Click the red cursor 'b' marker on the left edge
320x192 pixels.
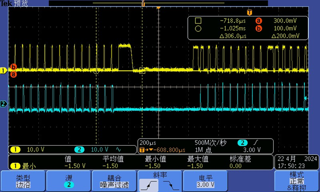click(x=13, y=67)
